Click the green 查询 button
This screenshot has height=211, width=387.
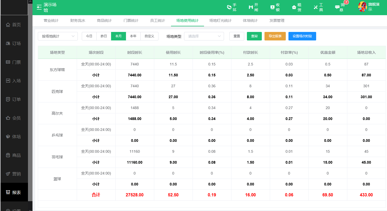pos(254,36)
